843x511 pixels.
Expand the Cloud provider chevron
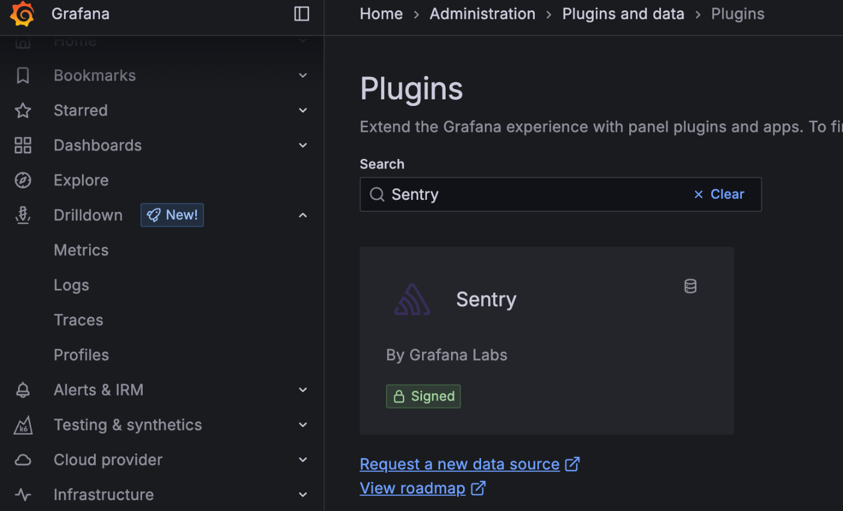point(303,460)
